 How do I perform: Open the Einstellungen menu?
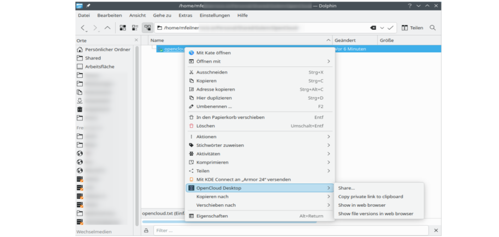click(215, 16)
